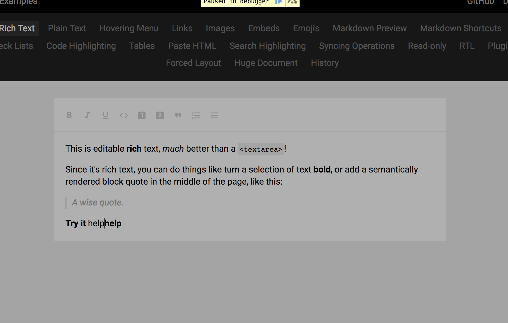The image size is (508, 323).
Task: Switch to the Huge Document example
Action: (266, 63)
